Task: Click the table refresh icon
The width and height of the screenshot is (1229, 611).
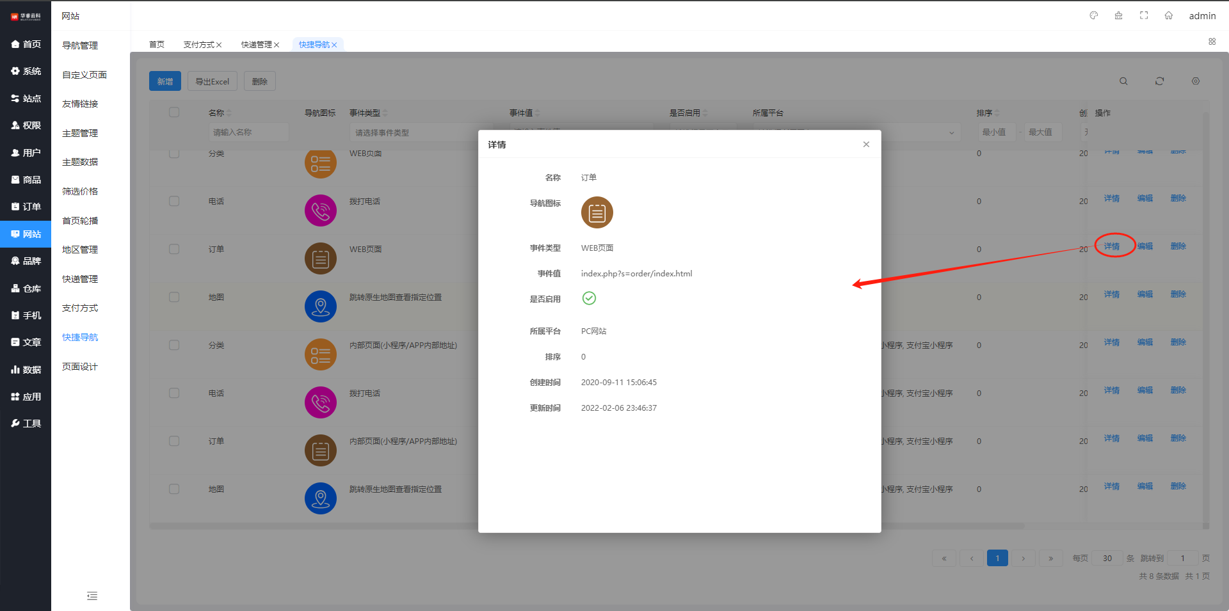Action: [1159, 81]
